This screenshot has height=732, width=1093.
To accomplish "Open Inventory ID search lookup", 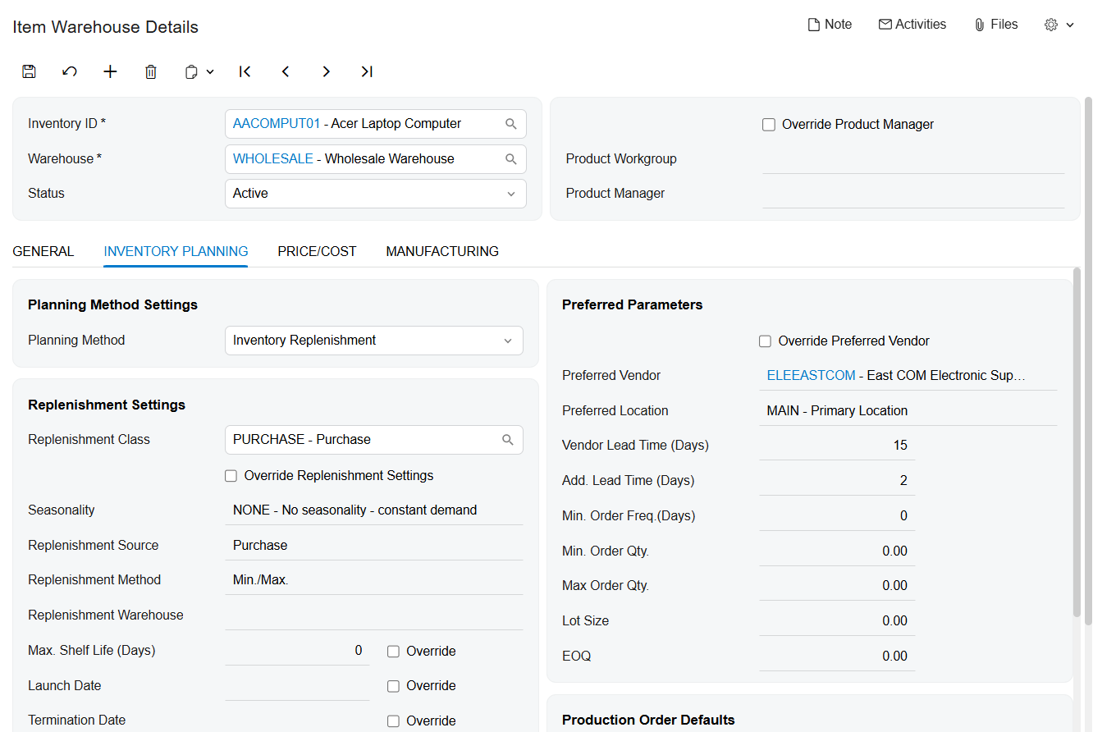I will tap(510, 124).
